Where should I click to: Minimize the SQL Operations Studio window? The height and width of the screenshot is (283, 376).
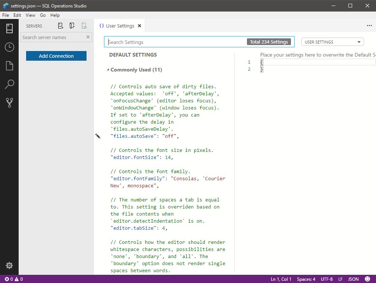[333, 6]
